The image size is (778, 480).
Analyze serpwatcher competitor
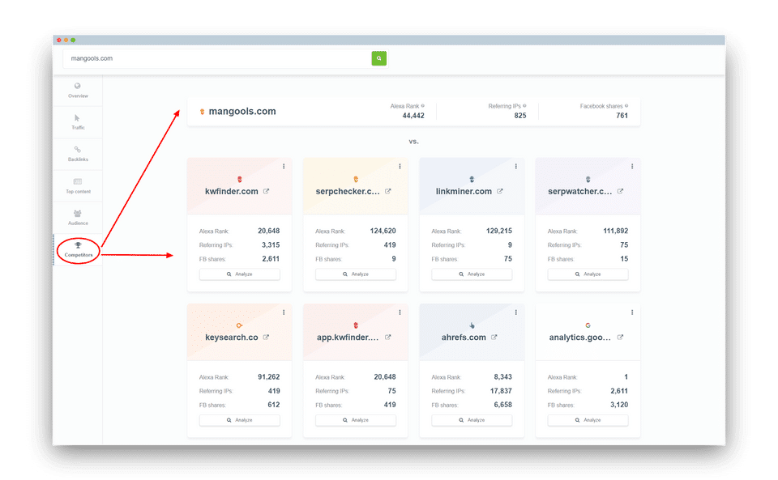tap(588, 274)
